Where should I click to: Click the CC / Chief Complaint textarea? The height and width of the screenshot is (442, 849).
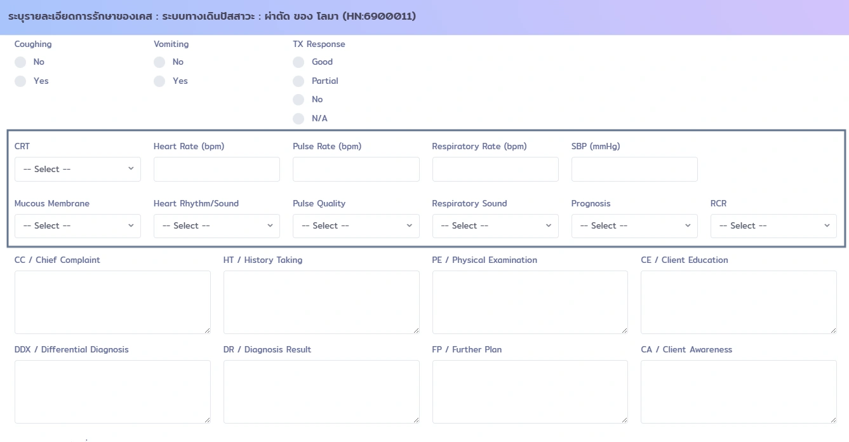[112, 302]
